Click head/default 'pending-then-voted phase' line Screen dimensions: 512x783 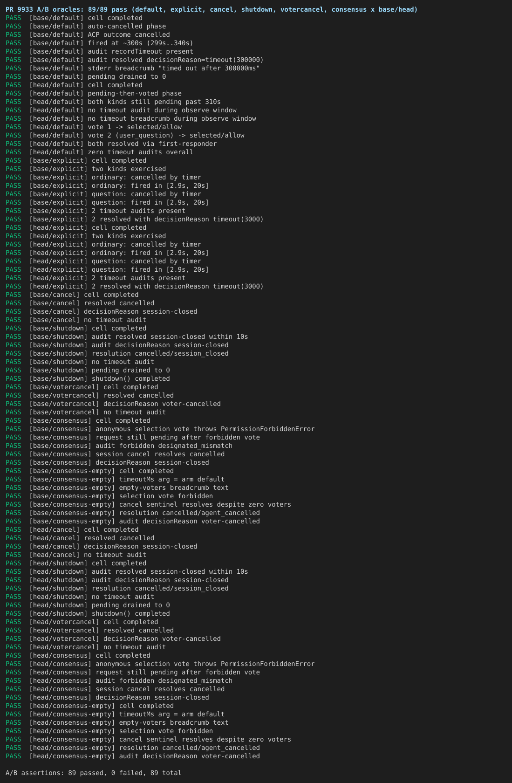coord(94,93)
